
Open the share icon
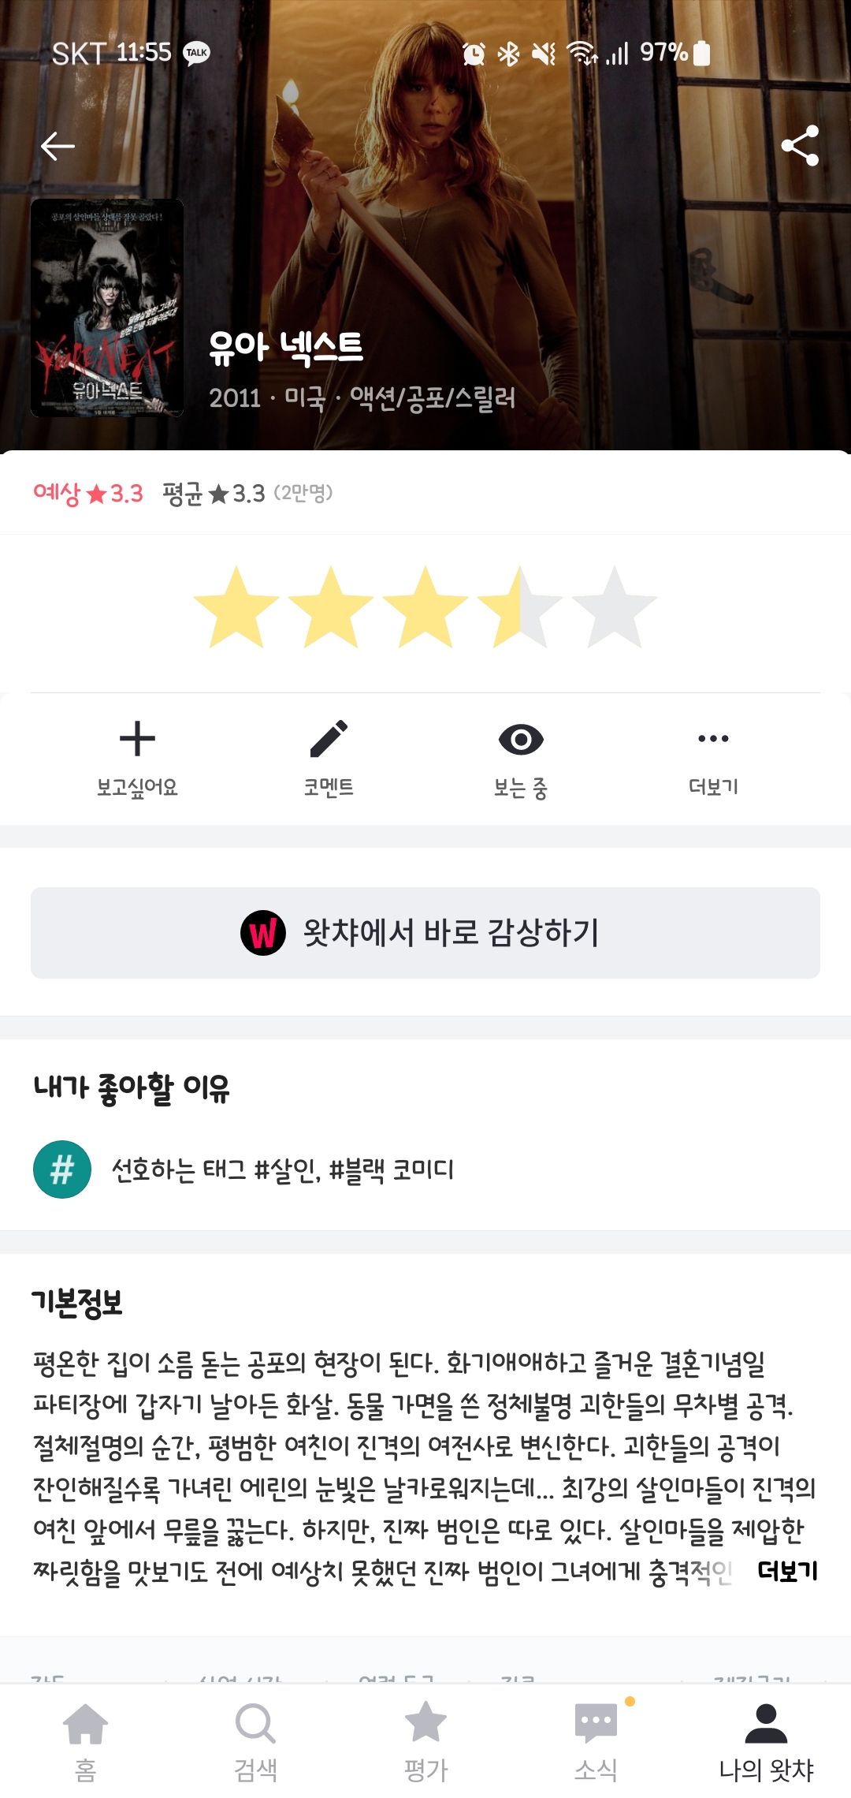click(800, 146)
